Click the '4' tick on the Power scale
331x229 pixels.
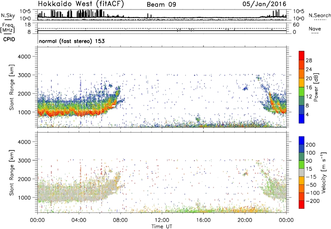(307, 114)
